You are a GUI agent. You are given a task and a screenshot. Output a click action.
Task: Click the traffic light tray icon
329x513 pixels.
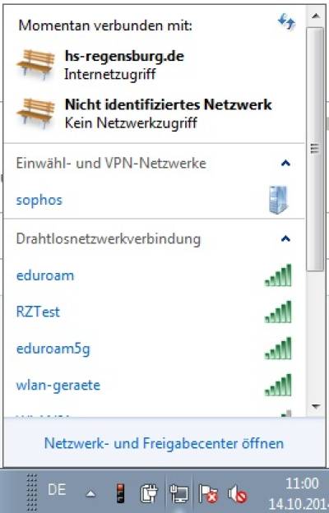(x=121, y=493)
